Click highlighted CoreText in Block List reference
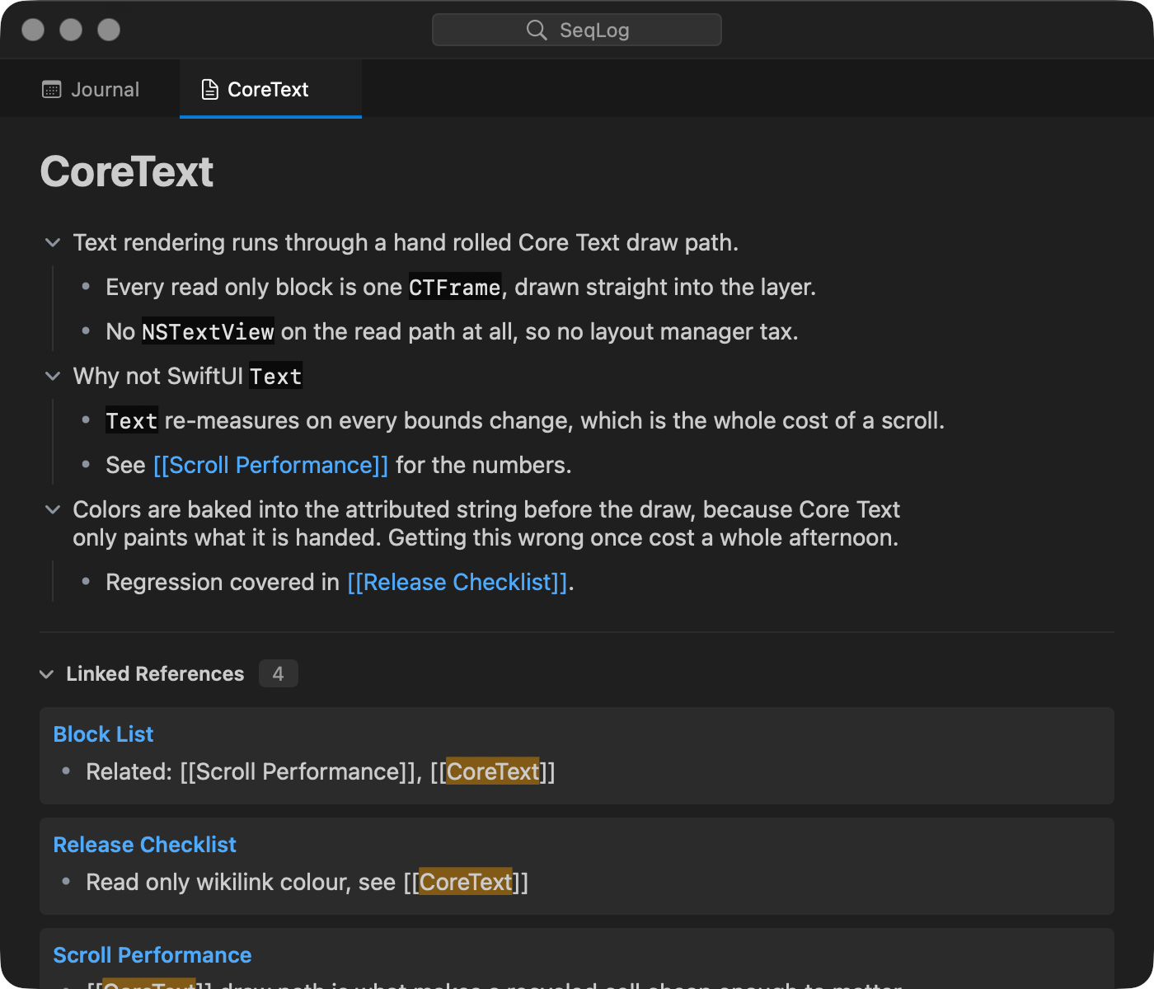Screen dimensions: 1154x989 [x=493, y=771]
